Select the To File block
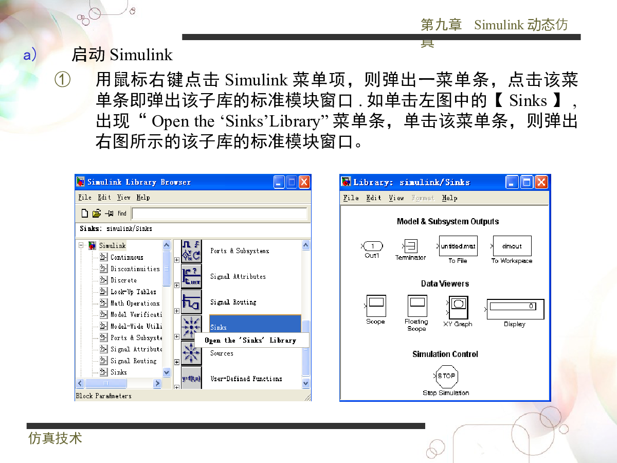Screen dimensions: 617x463 click(x=458, y=246)
